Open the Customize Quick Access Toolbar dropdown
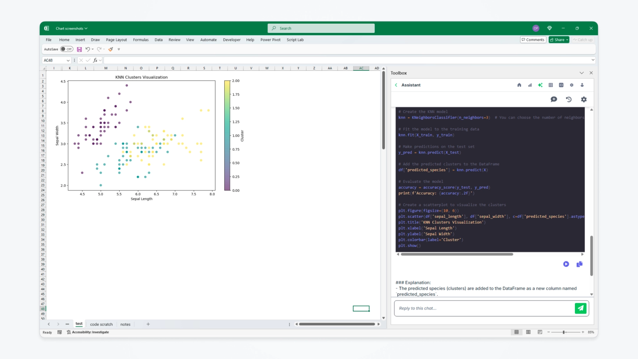Image resolution: width=638 pixels, height=359 pixels. click(x=119, y=49)
